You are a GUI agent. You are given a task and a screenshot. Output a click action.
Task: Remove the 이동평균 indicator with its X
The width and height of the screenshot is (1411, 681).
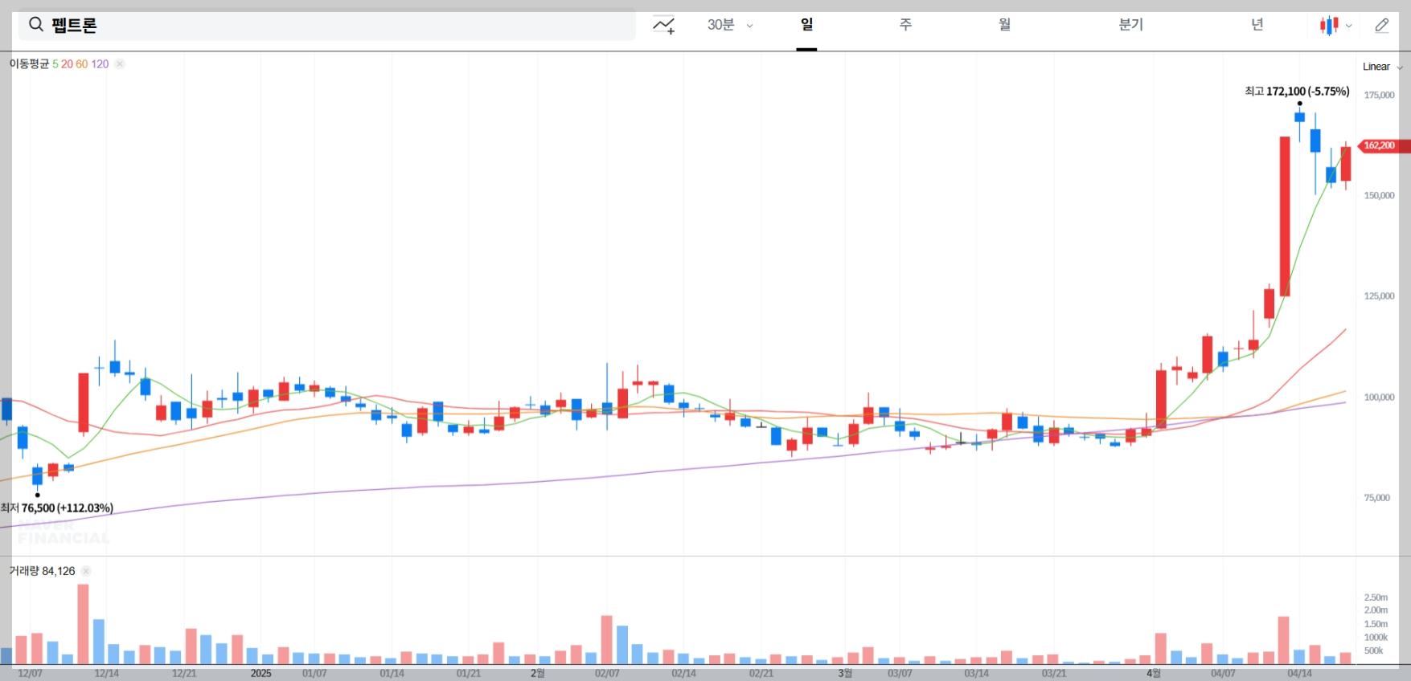tap(120, 64)
